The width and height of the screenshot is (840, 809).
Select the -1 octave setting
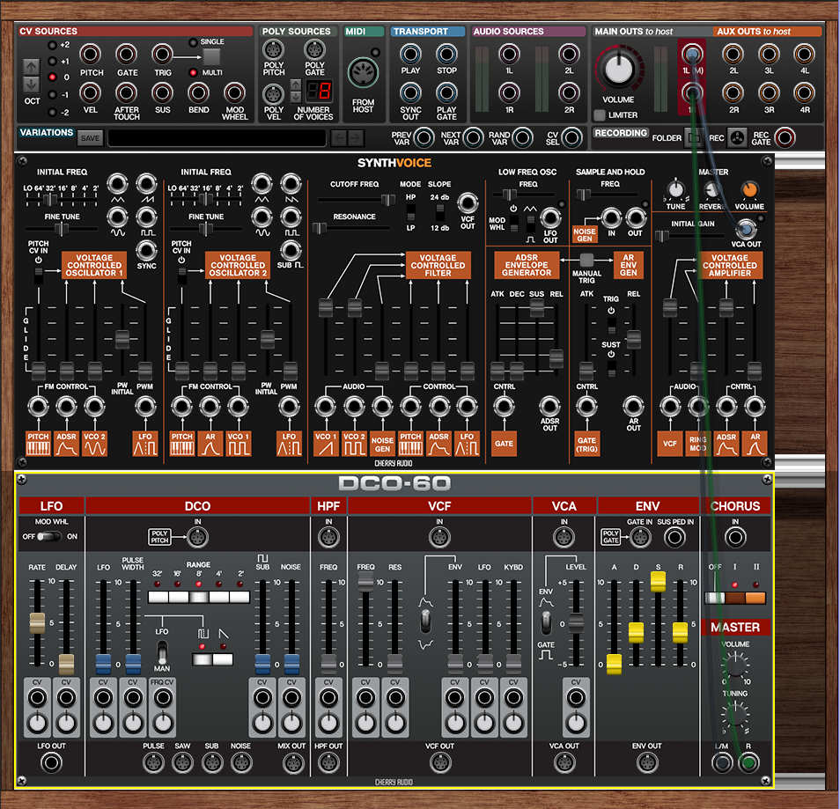coord(52,95)
